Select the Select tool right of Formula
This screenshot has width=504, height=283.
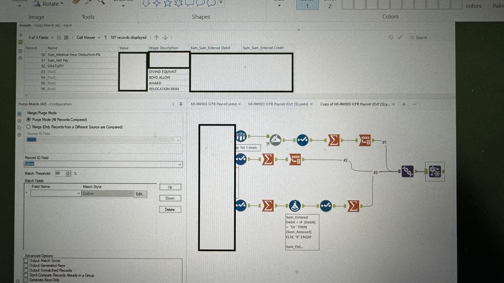(x=325, y=205)
